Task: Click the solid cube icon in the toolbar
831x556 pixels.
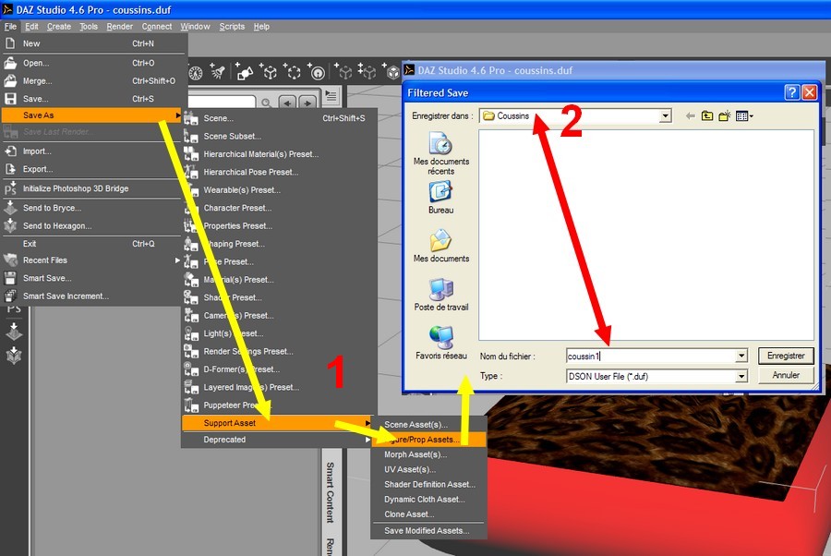Action: (x=392, y=71)
